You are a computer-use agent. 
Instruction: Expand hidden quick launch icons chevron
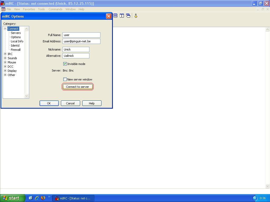tap(49, 197)
